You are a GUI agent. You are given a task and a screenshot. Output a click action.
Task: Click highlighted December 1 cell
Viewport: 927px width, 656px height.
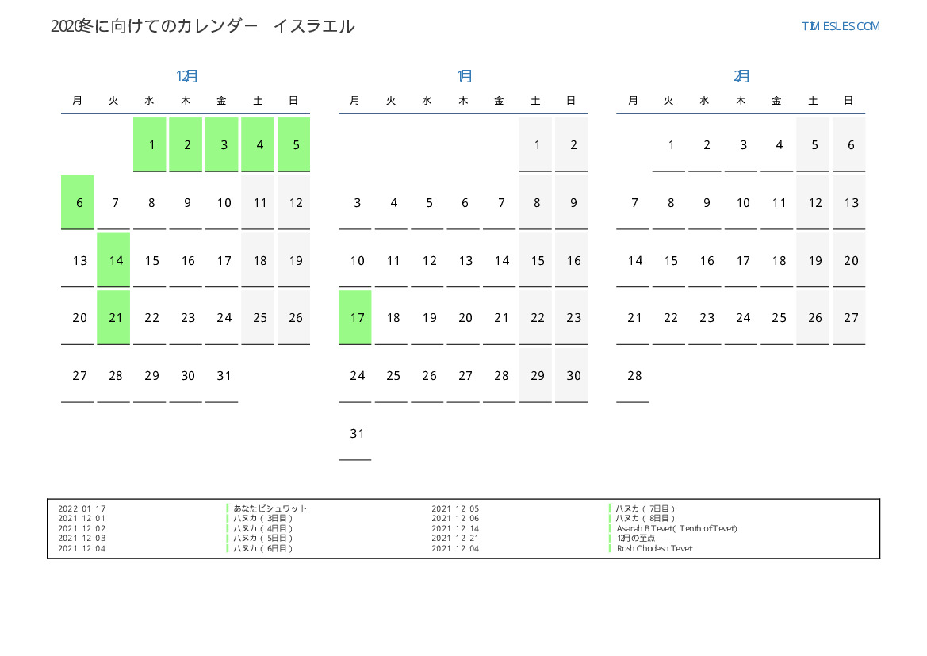click(150, 144)
